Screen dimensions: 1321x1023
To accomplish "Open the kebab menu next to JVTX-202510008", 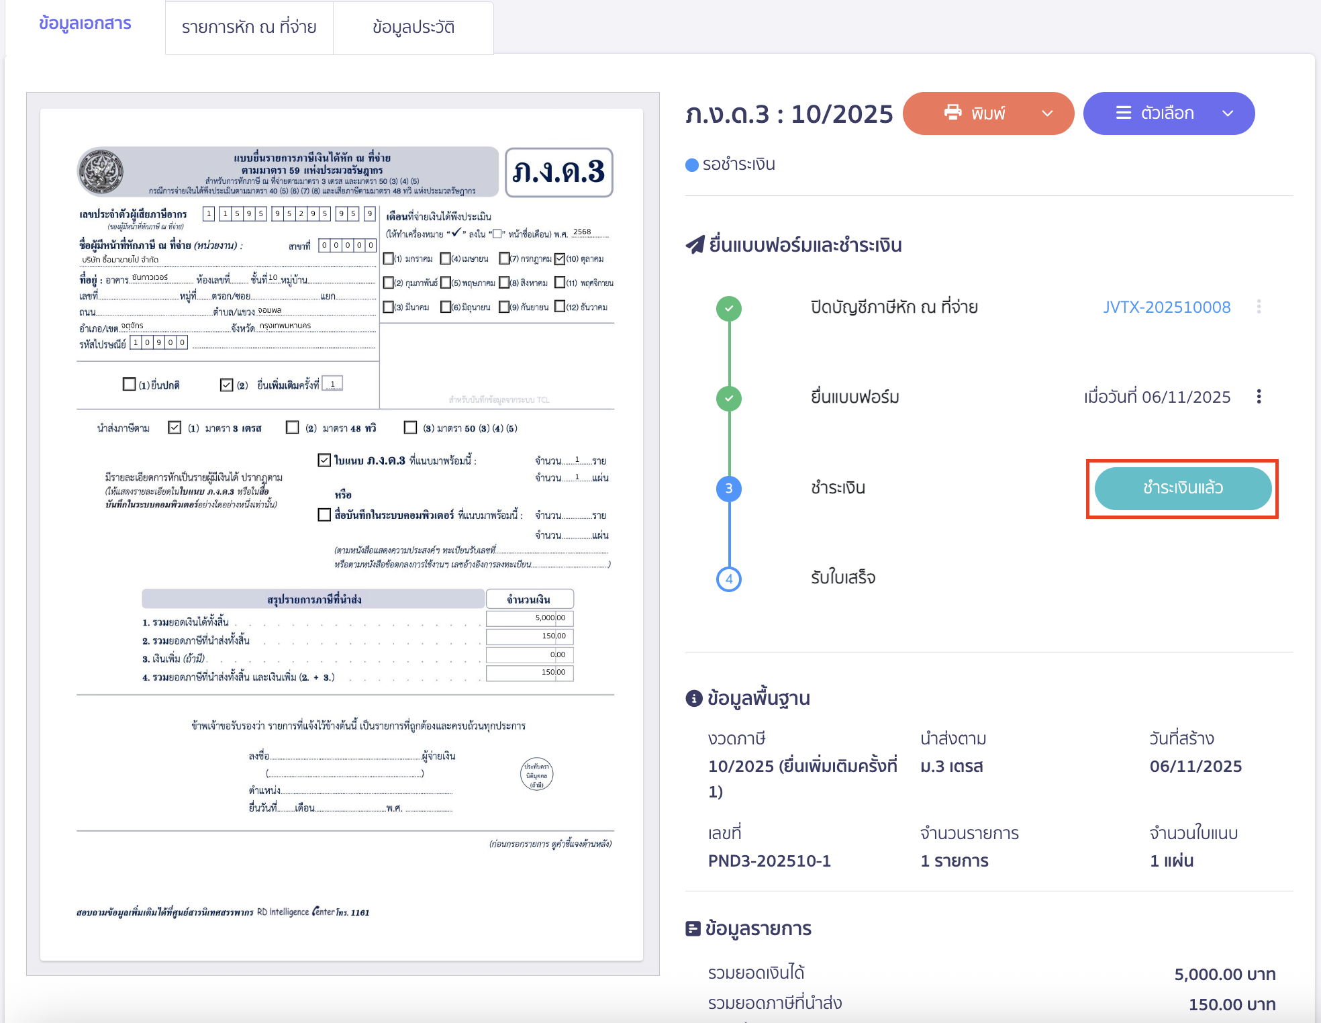I will tap(1260, 307).
